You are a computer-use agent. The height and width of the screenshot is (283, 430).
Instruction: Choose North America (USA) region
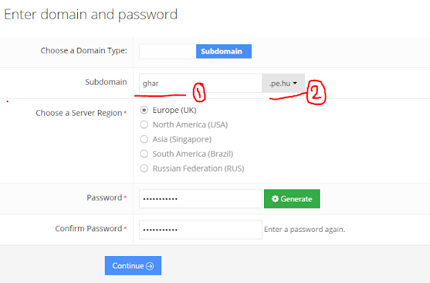click(144, 125)
